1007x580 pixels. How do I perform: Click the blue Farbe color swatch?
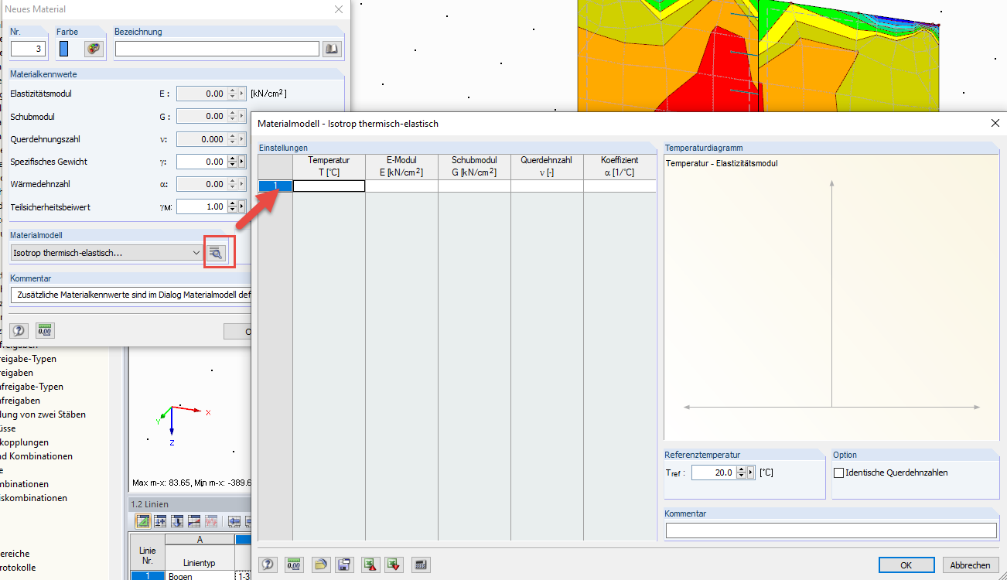pos(63,48)
